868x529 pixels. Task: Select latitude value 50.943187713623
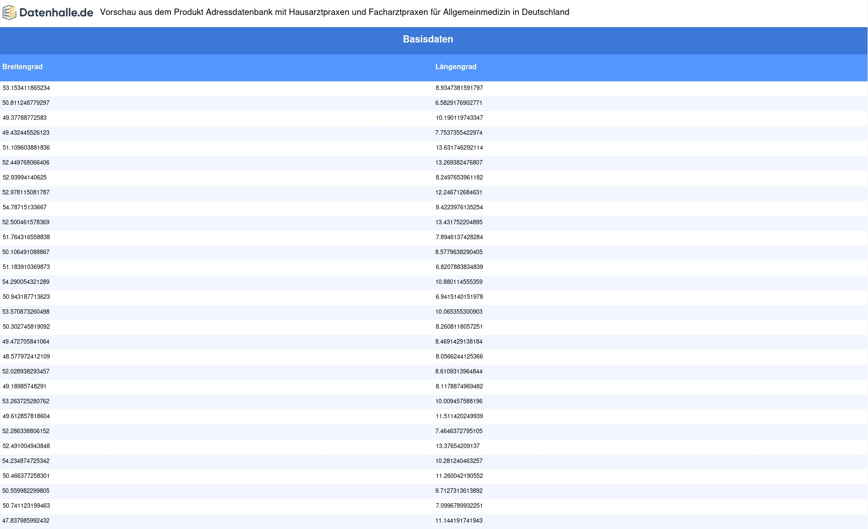[x=26, y=297]
